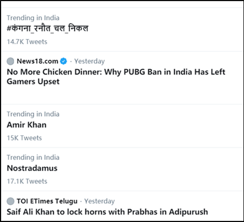Open the Saif Ali Khan Adipurush headline
The image size is (244, 222).
107,212
